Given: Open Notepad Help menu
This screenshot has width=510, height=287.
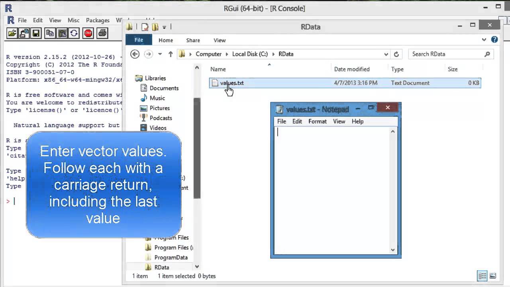Looking at the screenshot, I should pos(358,121).
